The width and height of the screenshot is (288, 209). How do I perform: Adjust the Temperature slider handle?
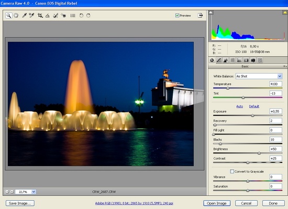point(228,88)
